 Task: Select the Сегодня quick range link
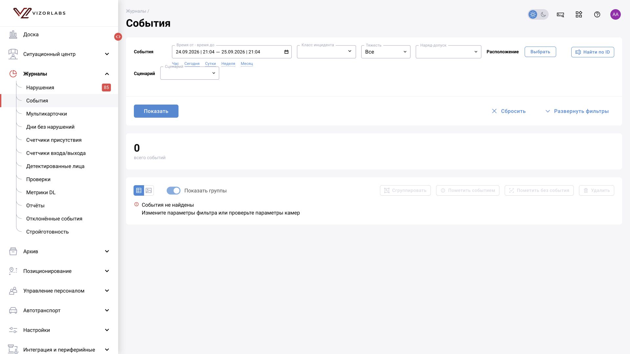pyautogui.click(x=192, y=64)
